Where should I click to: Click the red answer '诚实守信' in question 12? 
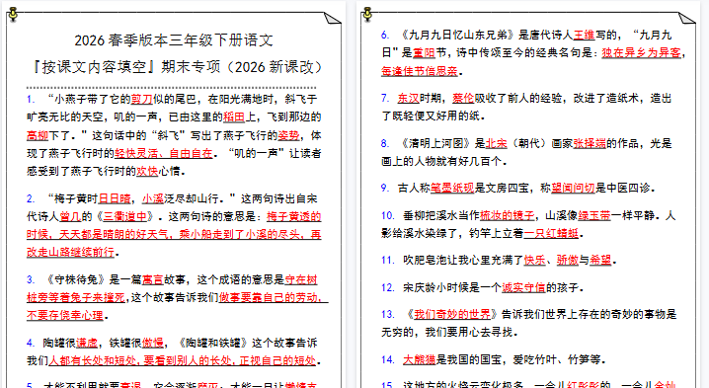pyautogui.click(x=523, y=287)
